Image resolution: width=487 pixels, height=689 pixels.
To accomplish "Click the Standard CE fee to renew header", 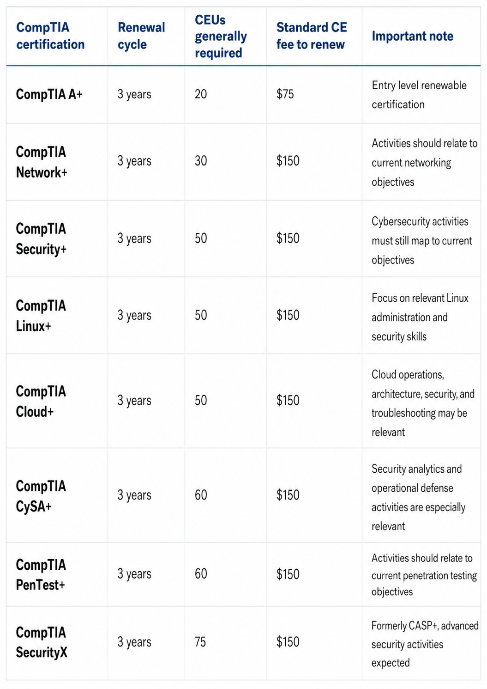I will (312, 36).
